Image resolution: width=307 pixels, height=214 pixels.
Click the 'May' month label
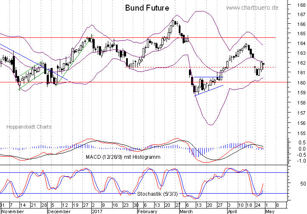[x=270, y=211]
